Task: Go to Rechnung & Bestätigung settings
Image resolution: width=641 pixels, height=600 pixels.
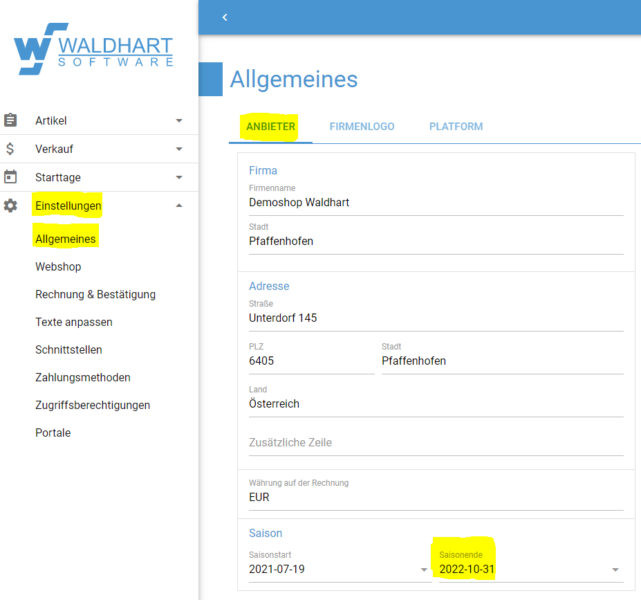Action: [95, 294]
